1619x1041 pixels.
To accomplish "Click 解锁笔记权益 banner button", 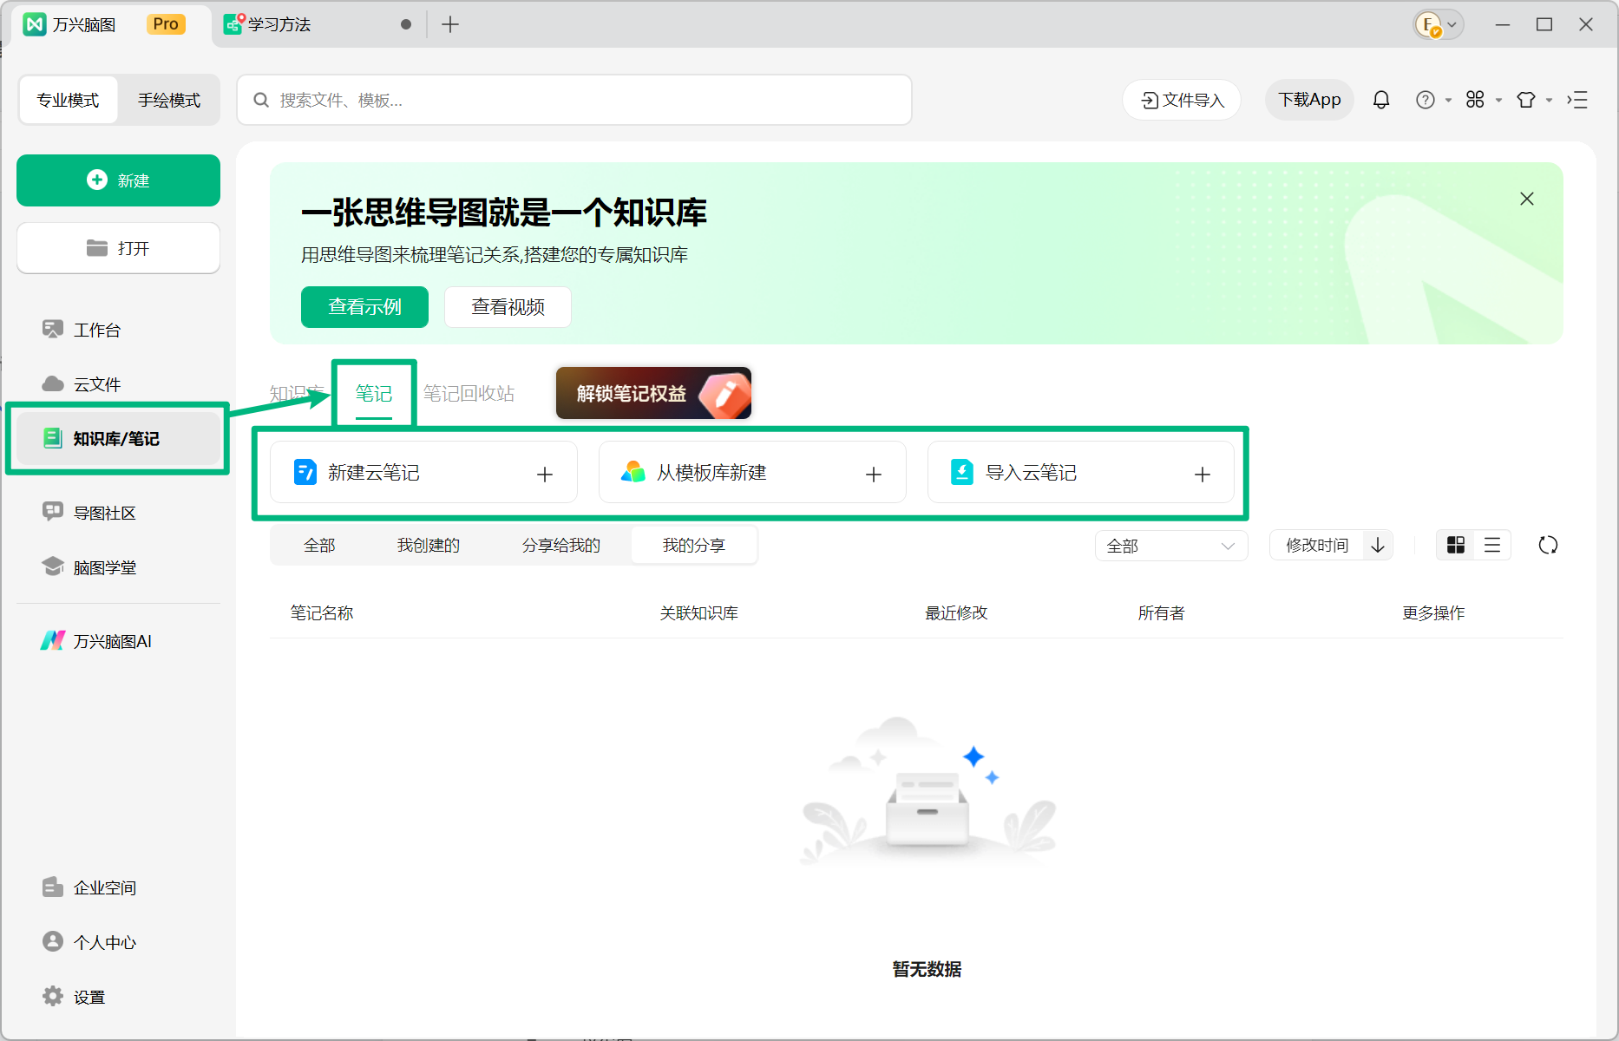I will pos(653,393).
